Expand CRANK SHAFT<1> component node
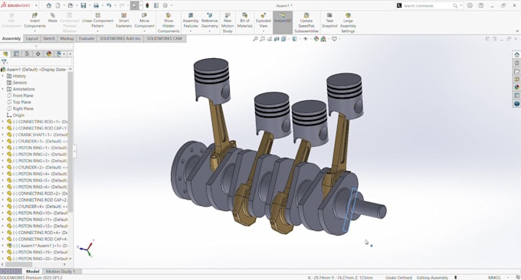This screenshot has height=280, width=521. (x=3, y=135)
